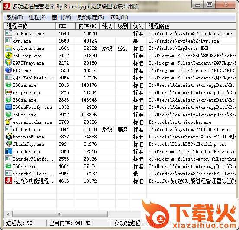
Task: Open the 进程(P) menu
Action: 37,17
